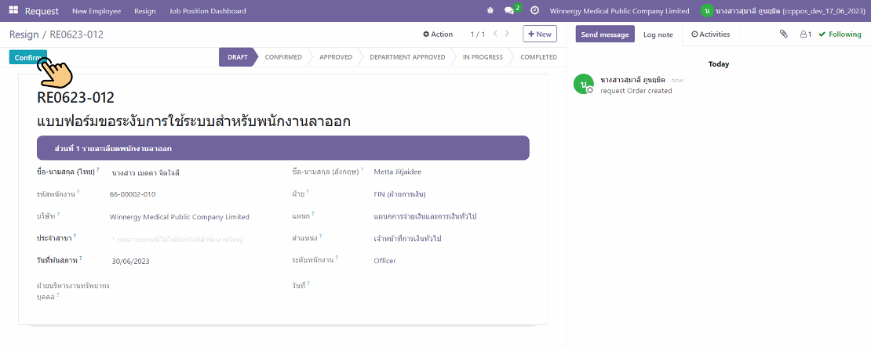Open the Action gear dropdown
Screen dimensions: 871x347
[x=438, y=34]
